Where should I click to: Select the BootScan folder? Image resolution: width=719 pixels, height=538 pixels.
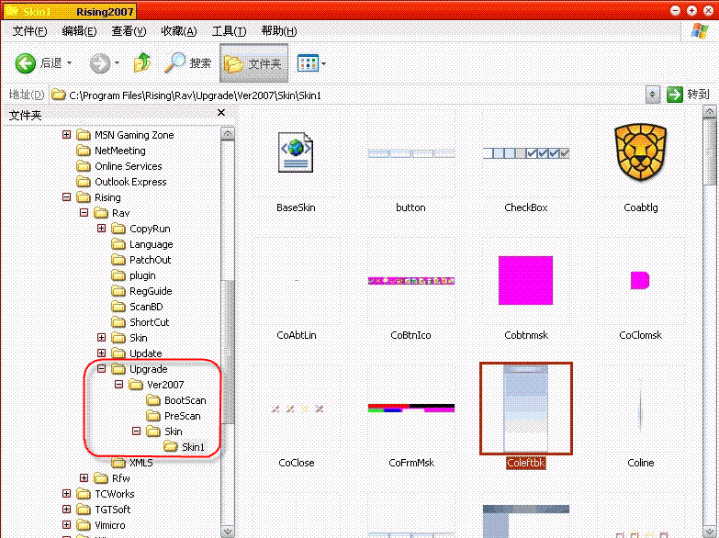(176, 400)
